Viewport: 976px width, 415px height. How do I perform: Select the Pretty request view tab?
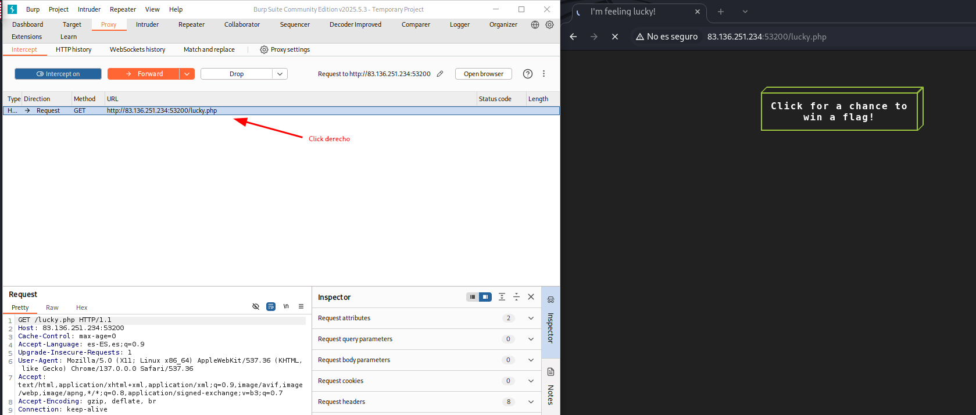(20, 307)
